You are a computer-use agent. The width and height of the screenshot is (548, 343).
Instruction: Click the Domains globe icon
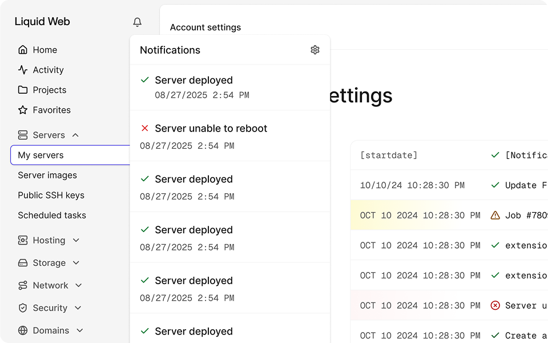coord(23,330)
